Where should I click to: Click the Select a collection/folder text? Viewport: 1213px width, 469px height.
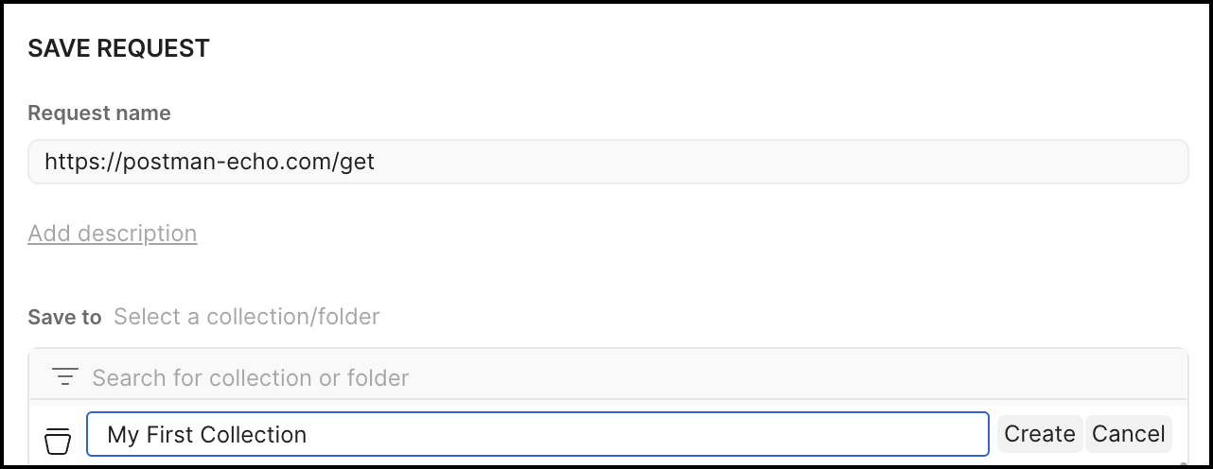246,317
